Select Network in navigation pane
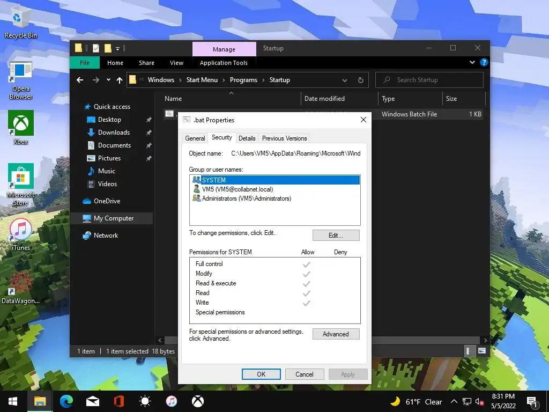The image size is (549, 412). [x=106, y=236]
